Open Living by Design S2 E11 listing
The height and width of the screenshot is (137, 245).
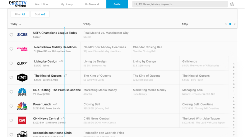click(105, 63)
